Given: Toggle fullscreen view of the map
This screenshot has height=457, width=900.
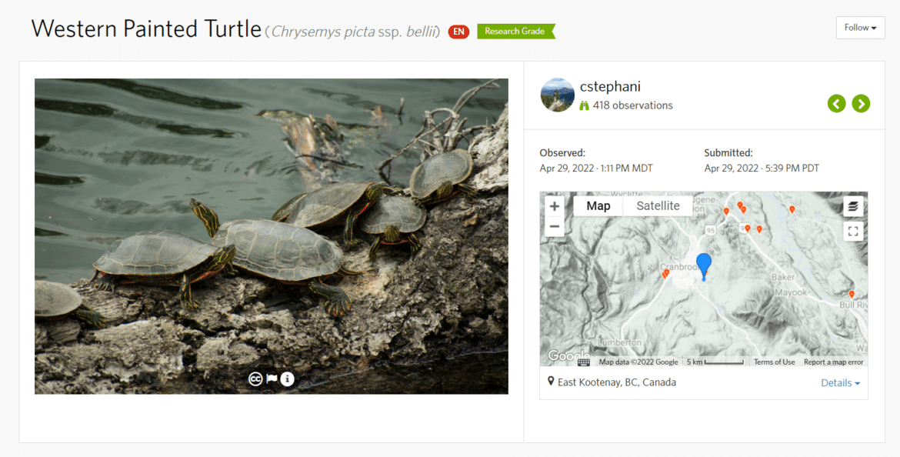Looking at the screenshot, I should click(x=852, y=231).
